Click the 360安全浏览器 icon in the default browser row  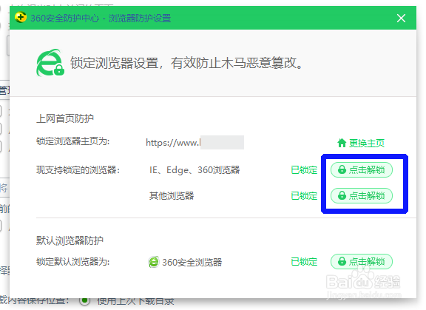(x=154, y=262)
